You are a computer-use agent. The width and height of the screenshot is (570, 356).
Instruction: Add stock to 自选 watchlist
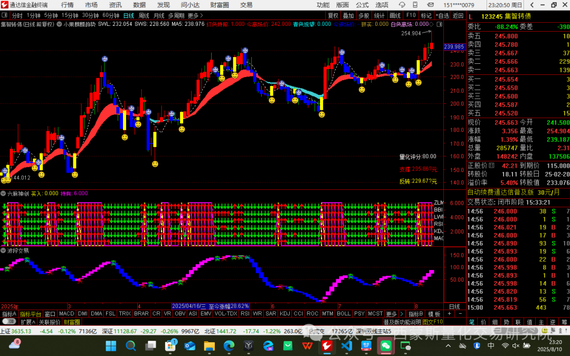tap(442, 16)
